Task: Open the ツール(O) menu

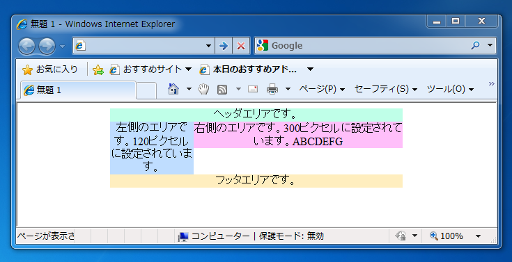Action: point(450,89)
